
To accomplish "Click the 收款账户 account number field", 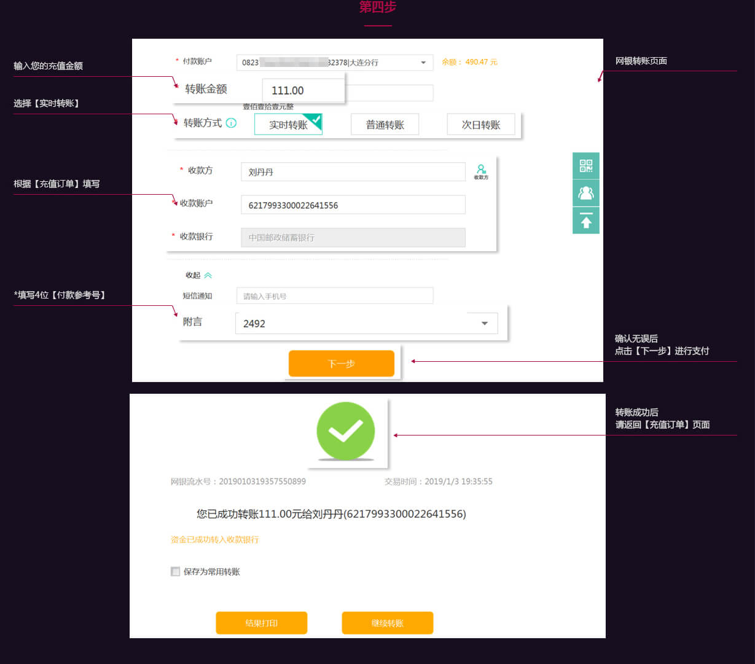I will (x=353, y=205).
